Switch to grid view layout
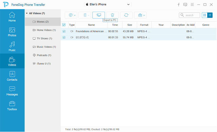Screen dimensions: 217x132 [x=205, y=15]
